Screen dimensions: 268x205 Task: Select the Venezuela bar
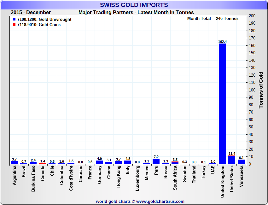241,162
